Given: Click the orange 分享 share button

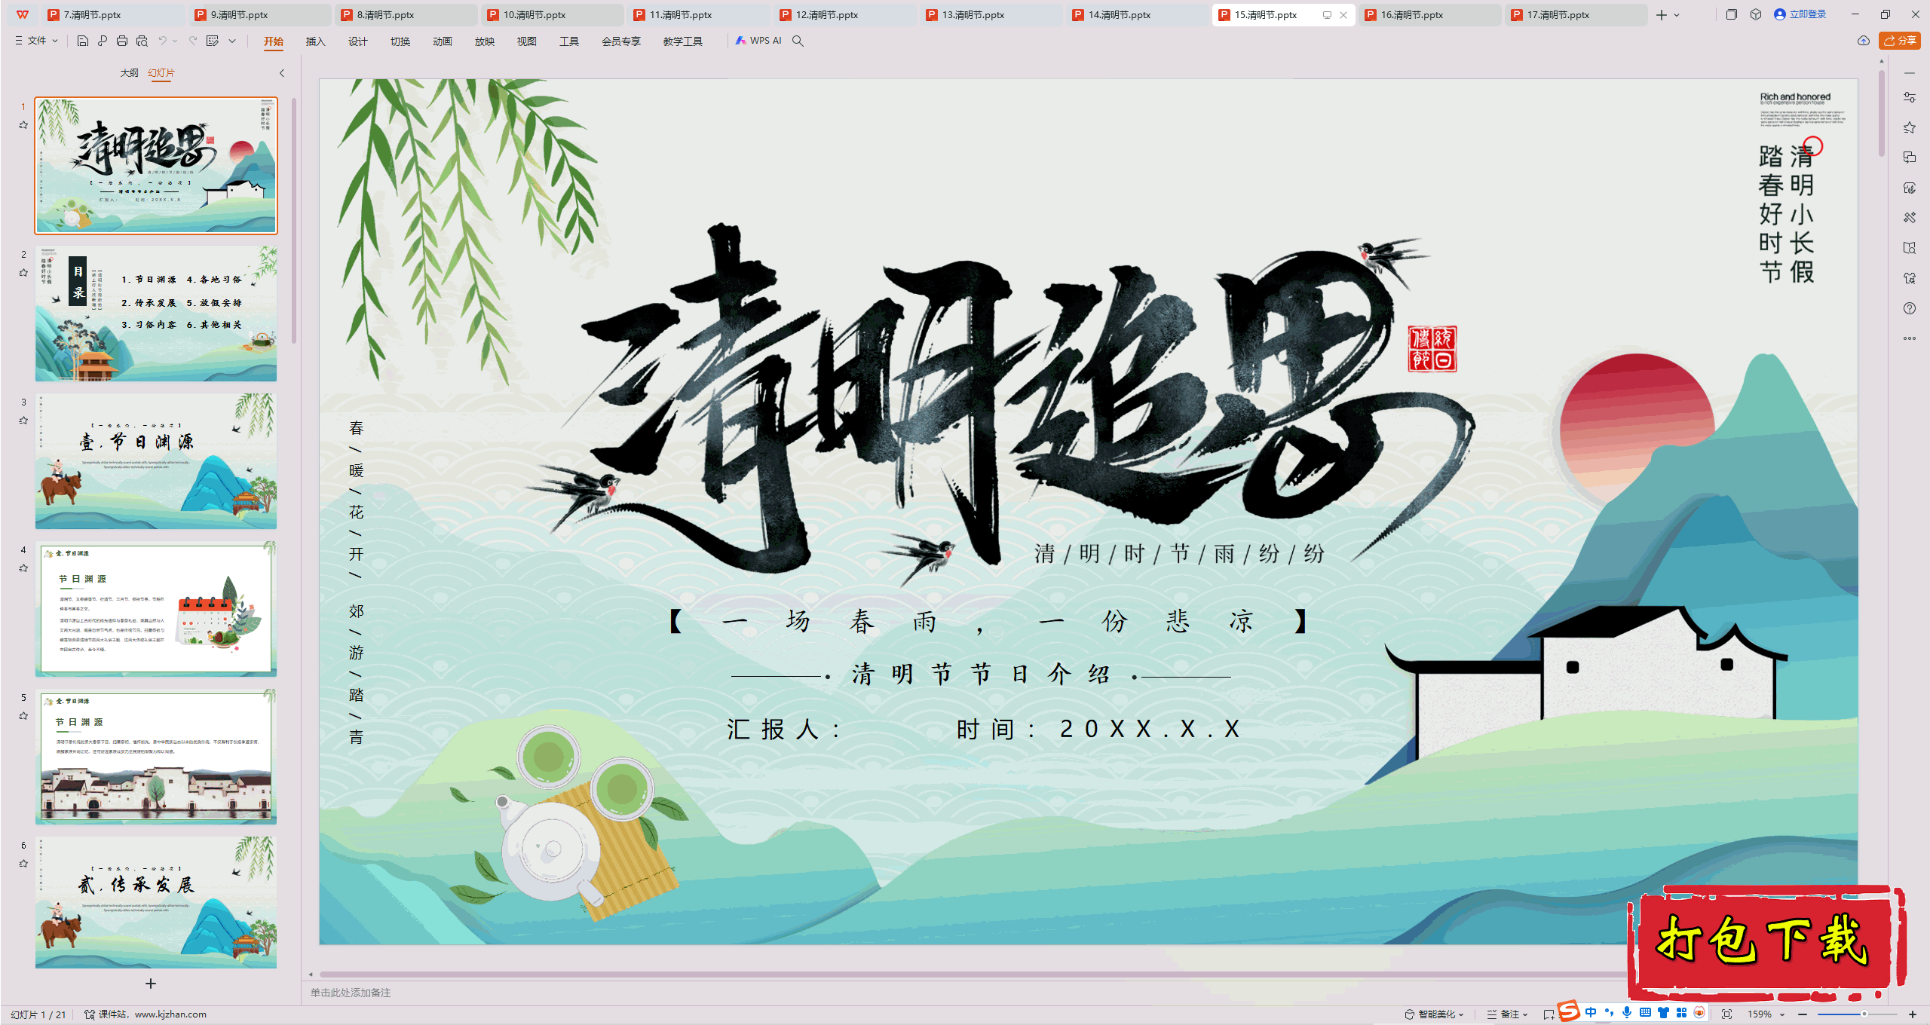Looking at the screenshot, I should point(1899,41).
